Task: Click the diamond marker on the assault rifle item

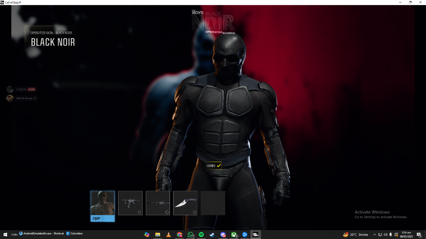Action: [x=139, y=212]
